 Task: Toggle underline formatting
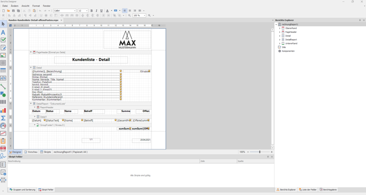(102, 11)
